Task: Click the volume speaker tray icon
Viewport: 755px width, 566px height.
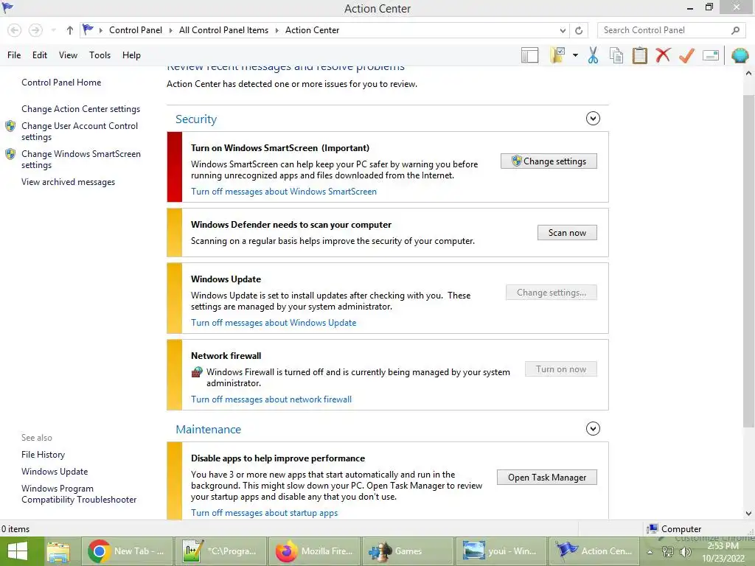Action: 685,552
